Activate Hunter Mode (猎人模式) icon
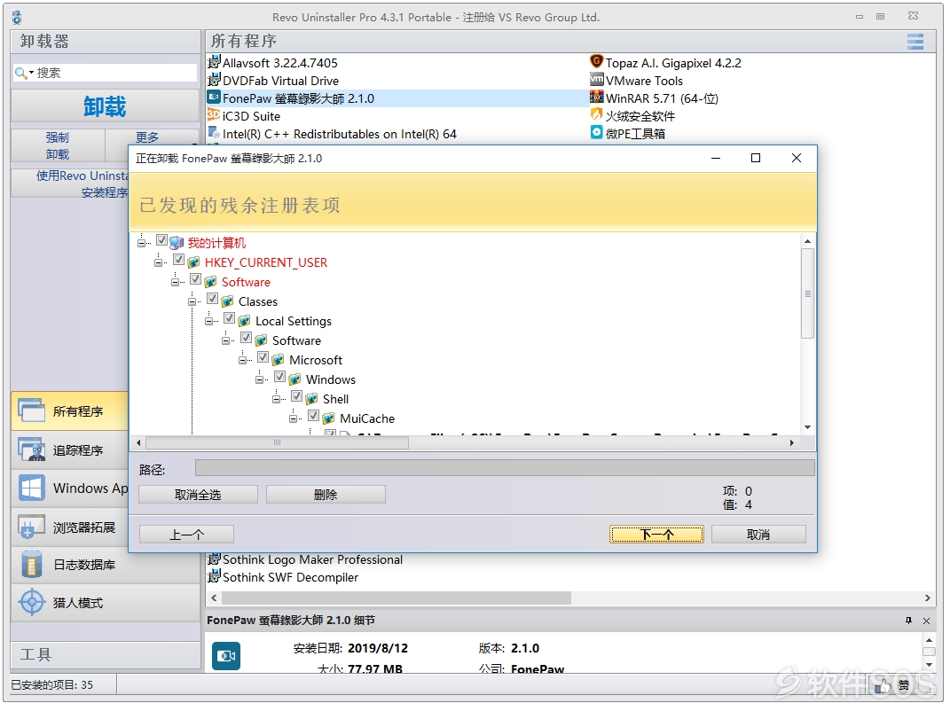The height and width of the screenshot is (711, 950). 32,602
